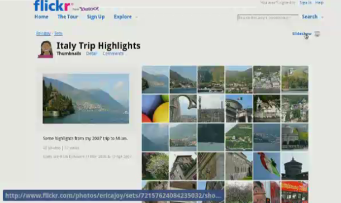Open the colorful balls thumbnail

(155, 108)
